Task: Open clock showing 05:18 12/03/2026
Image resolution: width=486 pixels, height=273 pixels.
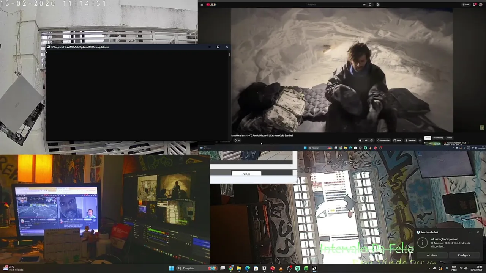Action: coord(477,268)
